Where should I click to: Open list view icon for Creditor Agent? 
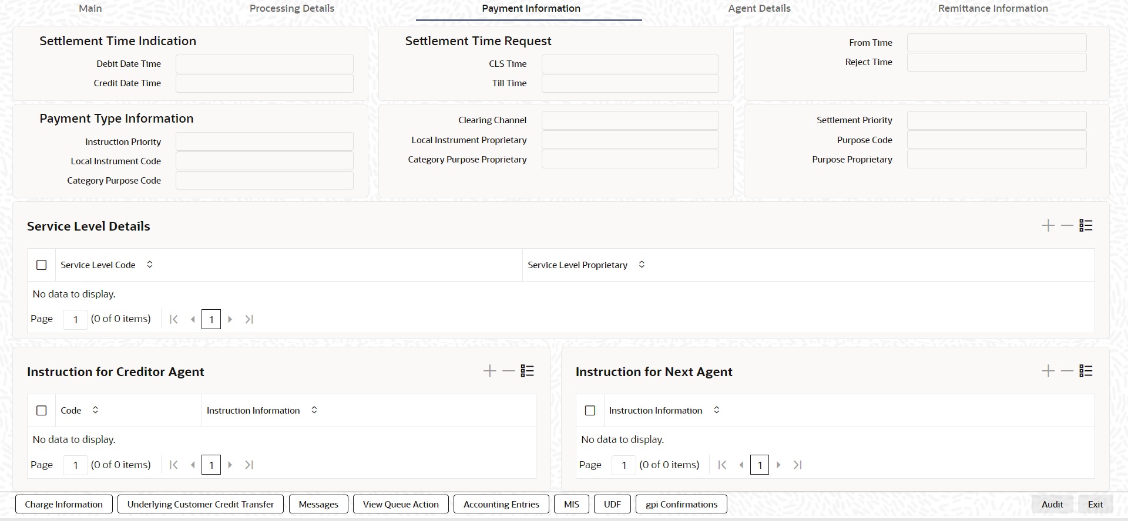pyautogui.click(x=527, y=371)
